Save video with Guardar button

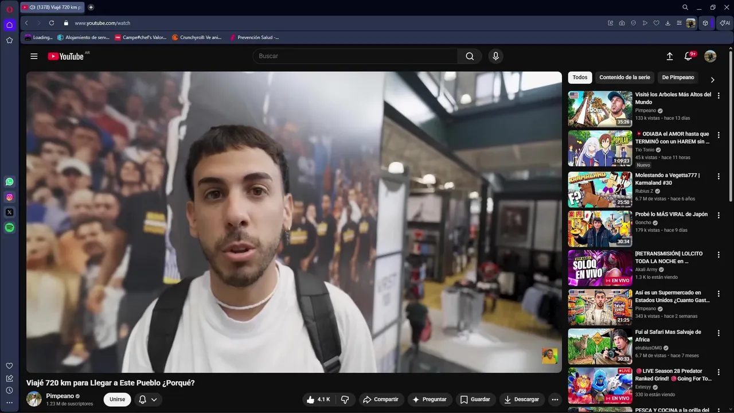tap(475, 399)
